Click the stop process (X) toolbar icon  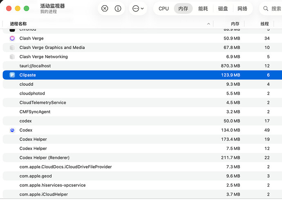pyautogui.click(x=105, y=9)
